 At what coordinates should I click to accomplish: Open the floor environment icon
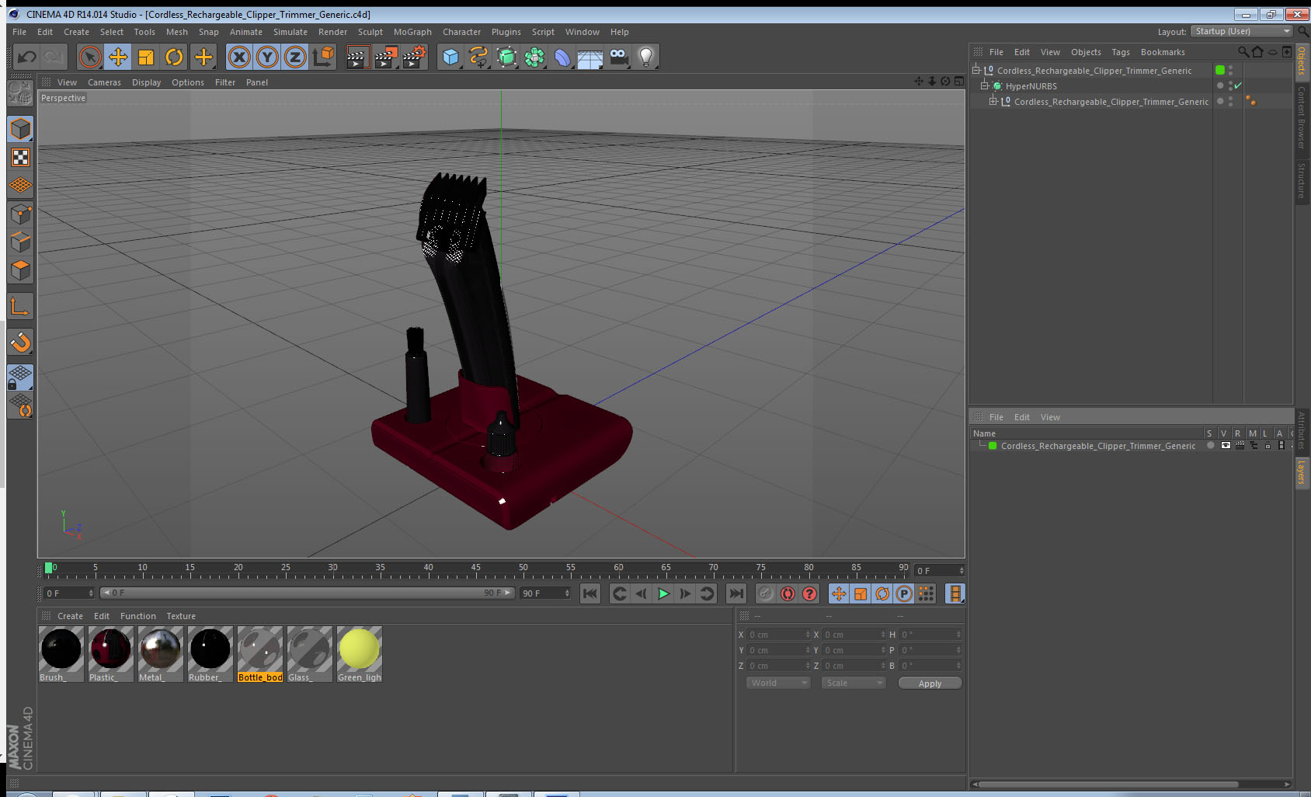(590, 57)
